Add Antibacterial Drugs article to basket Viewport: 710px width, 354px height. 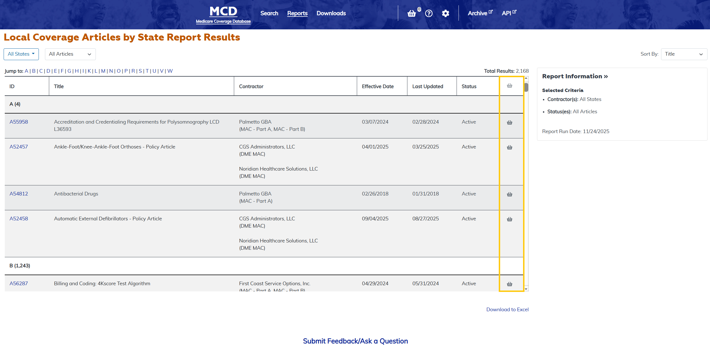click(509, 194)
